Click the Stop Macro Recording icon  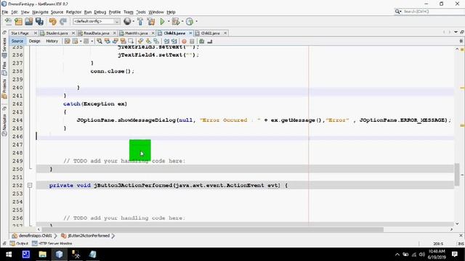pos(192,41)
